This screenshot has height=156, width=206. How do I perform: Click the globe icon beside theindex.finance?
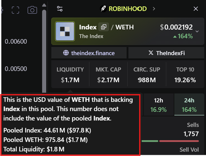[66, 53]
